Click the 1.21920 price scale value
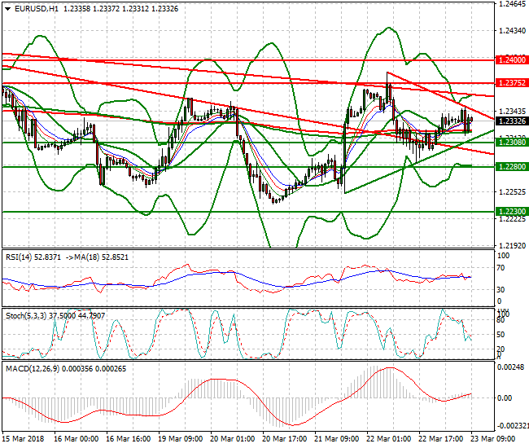This screenshot has width=529, height=448. [x=513, y=246]
